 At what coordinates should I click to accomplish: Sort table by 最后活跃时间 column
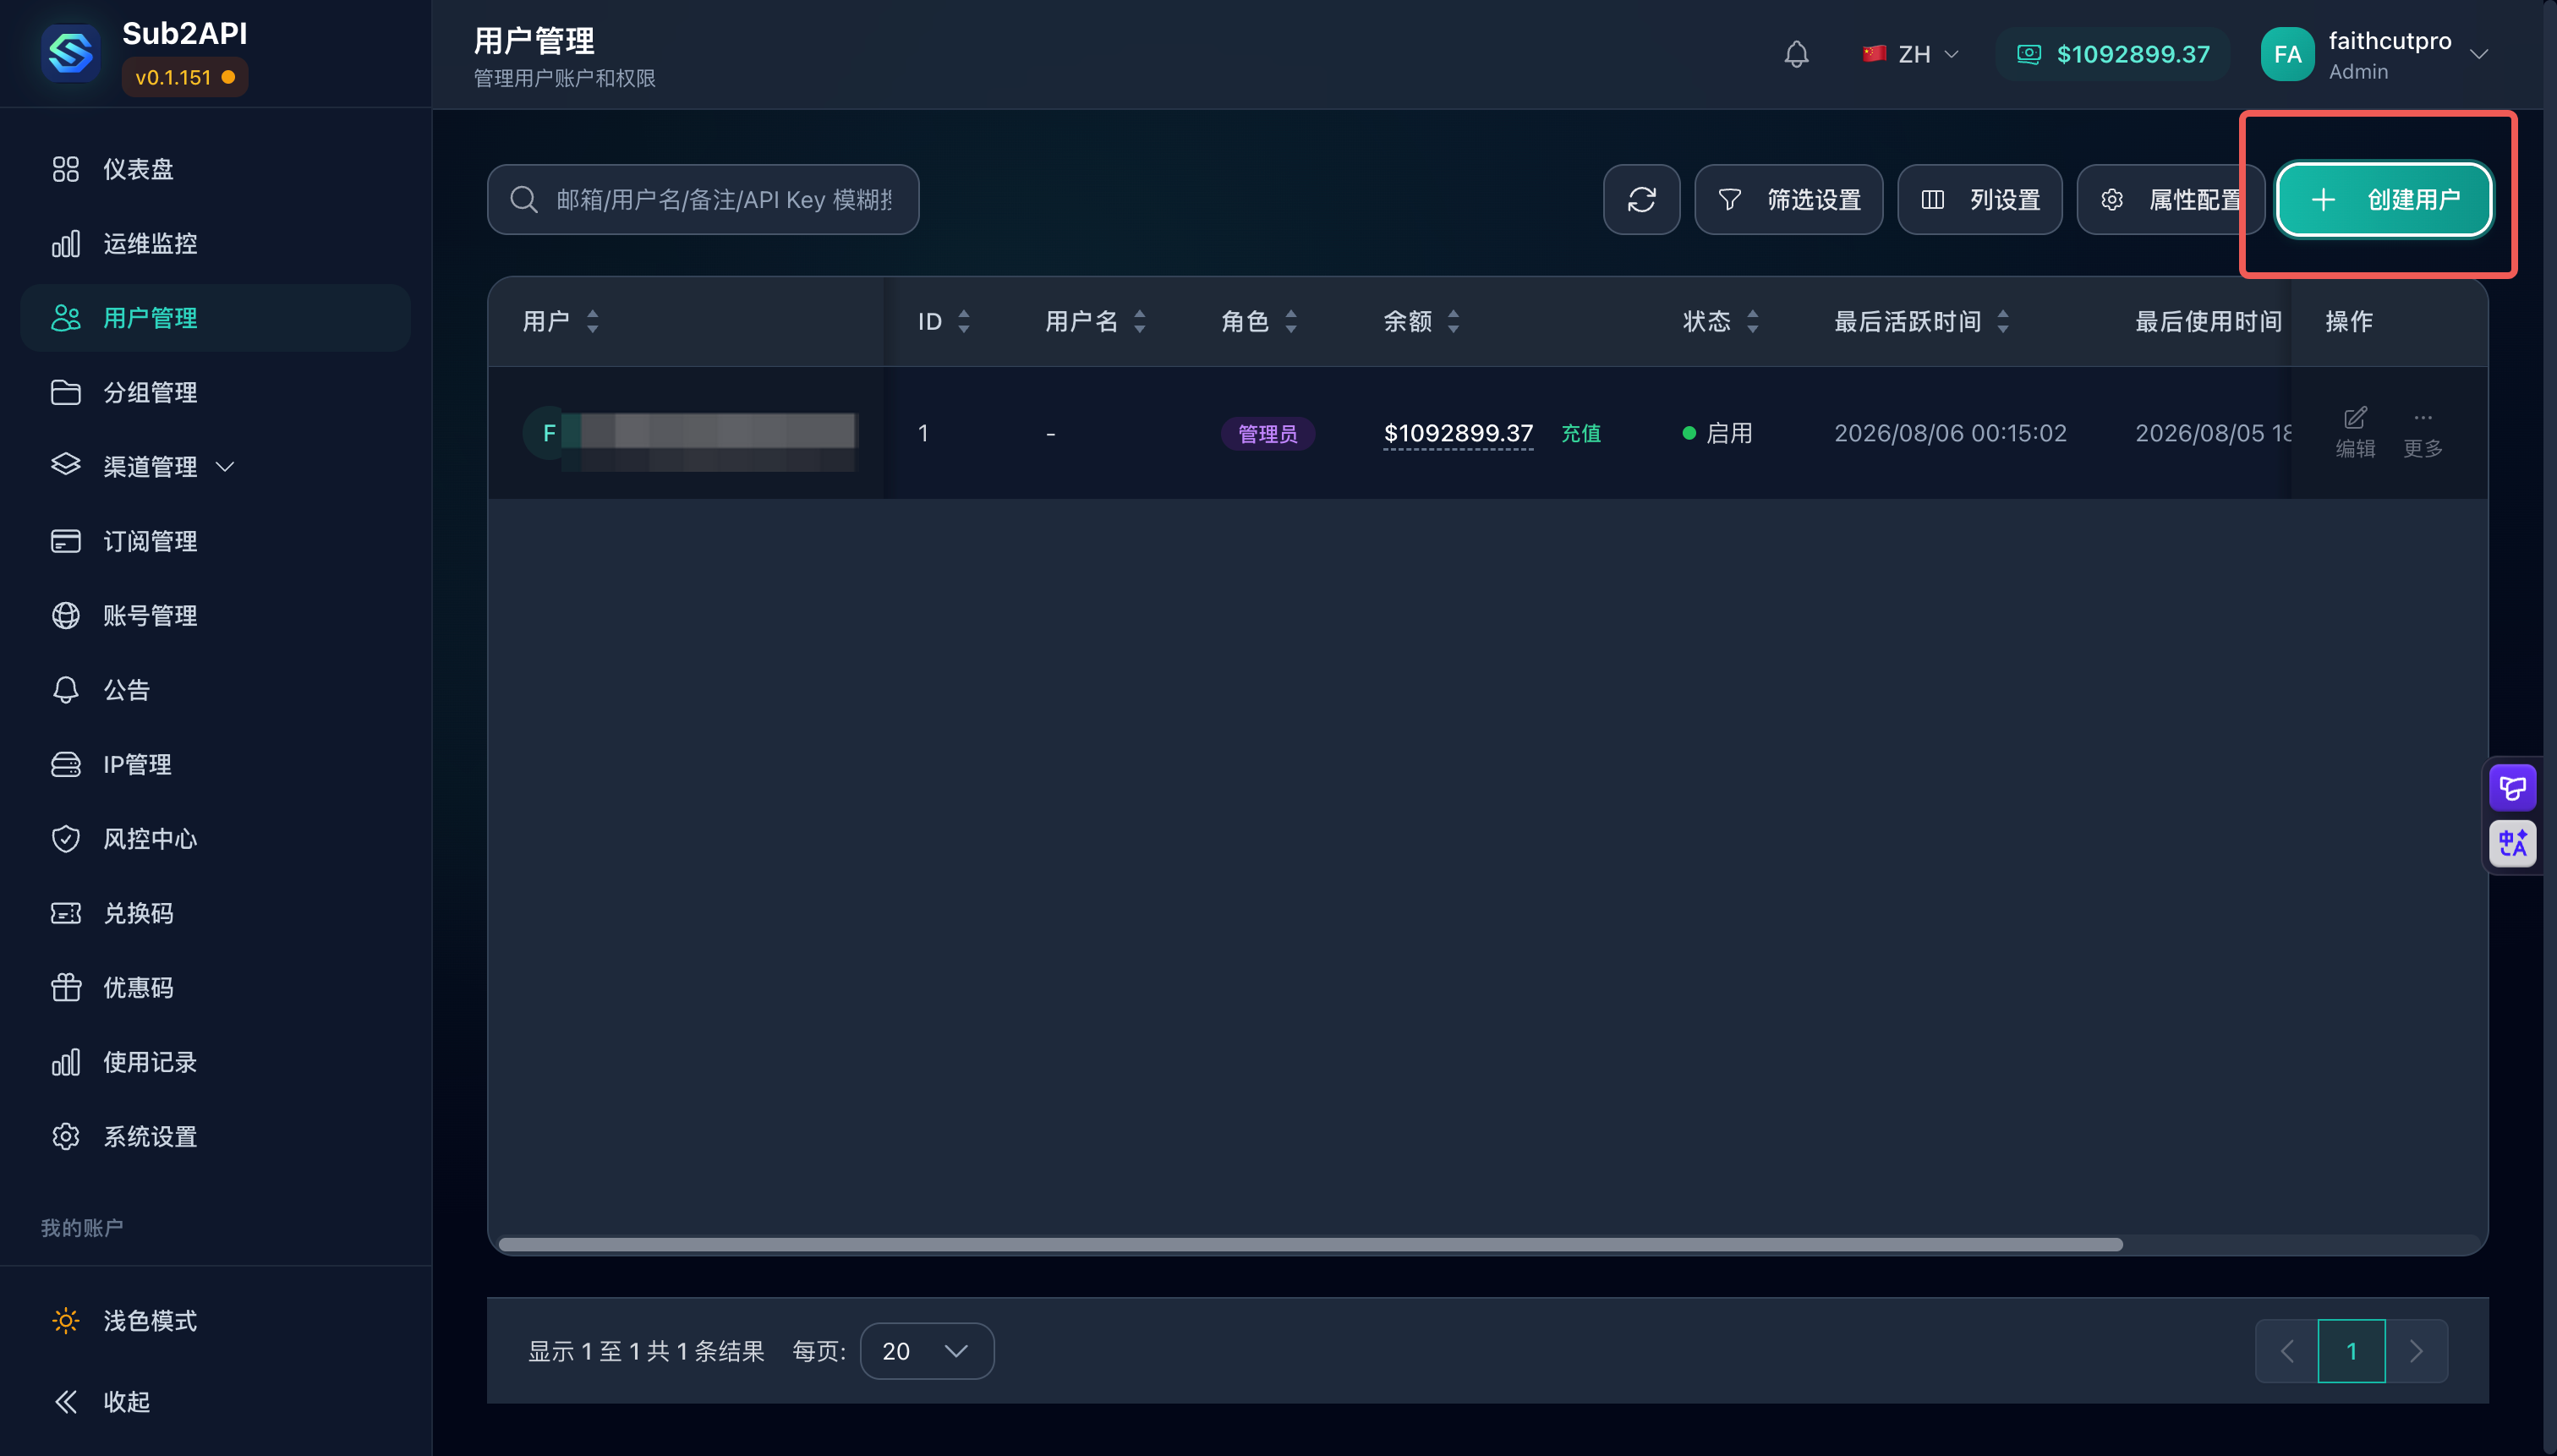pos(1921,321)
